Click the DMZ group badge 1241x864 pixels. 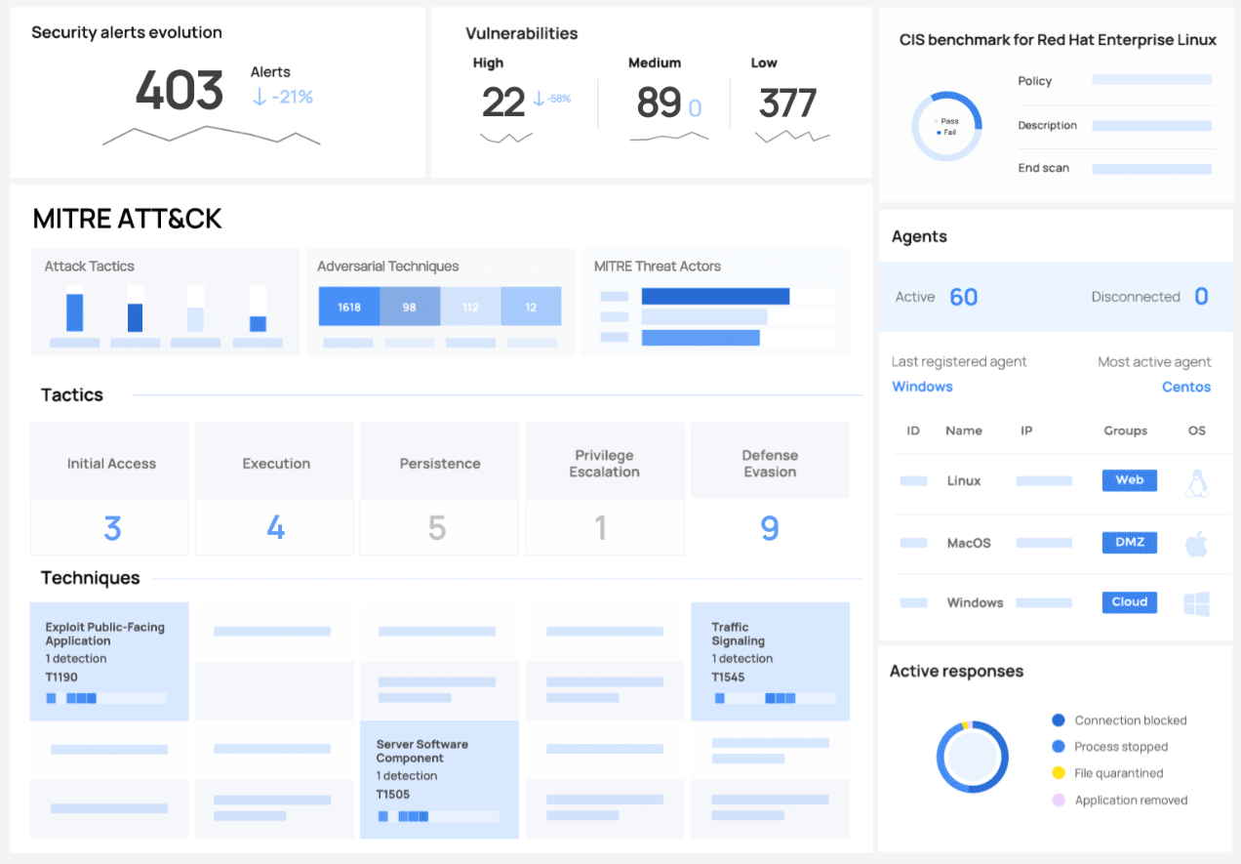coord(1129,543)
